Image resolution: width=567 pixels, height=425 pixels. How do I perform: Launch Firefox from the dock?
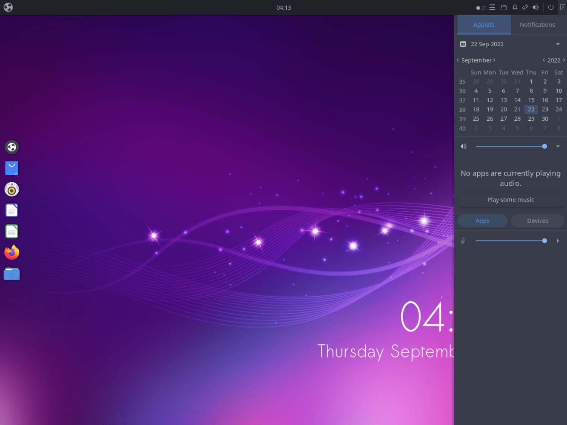(11, 252)
